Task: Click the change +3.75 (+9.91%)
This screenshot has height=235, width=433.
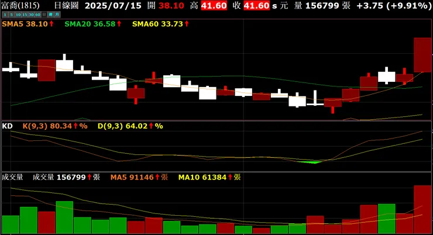Action: (x=394, y=5)
